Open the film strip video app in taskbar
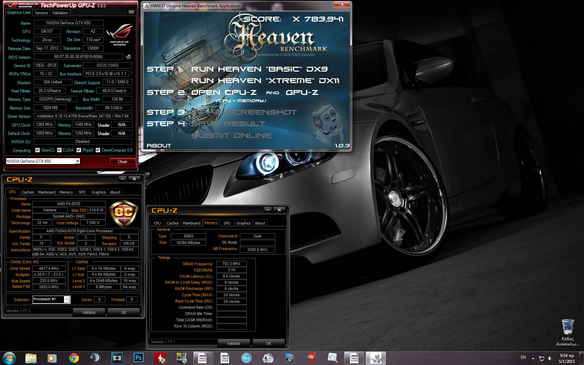This screenshot has height=365, width=584. [x=117, y=358]
